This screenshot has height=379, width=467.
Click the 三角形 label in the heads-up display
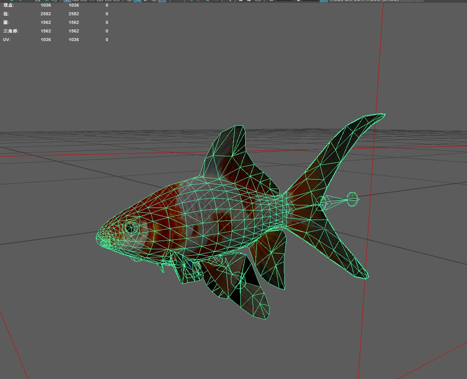click(11, 31)
